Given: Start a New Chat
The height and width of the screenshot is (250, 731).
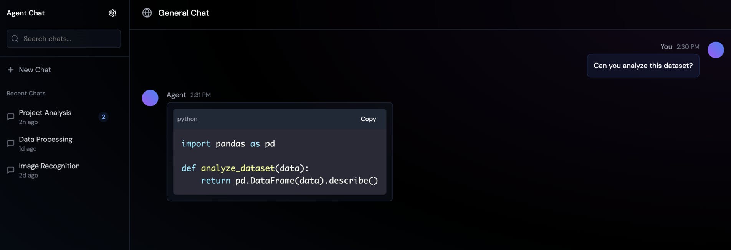Looking at the screenshot, I should point(35,70).
